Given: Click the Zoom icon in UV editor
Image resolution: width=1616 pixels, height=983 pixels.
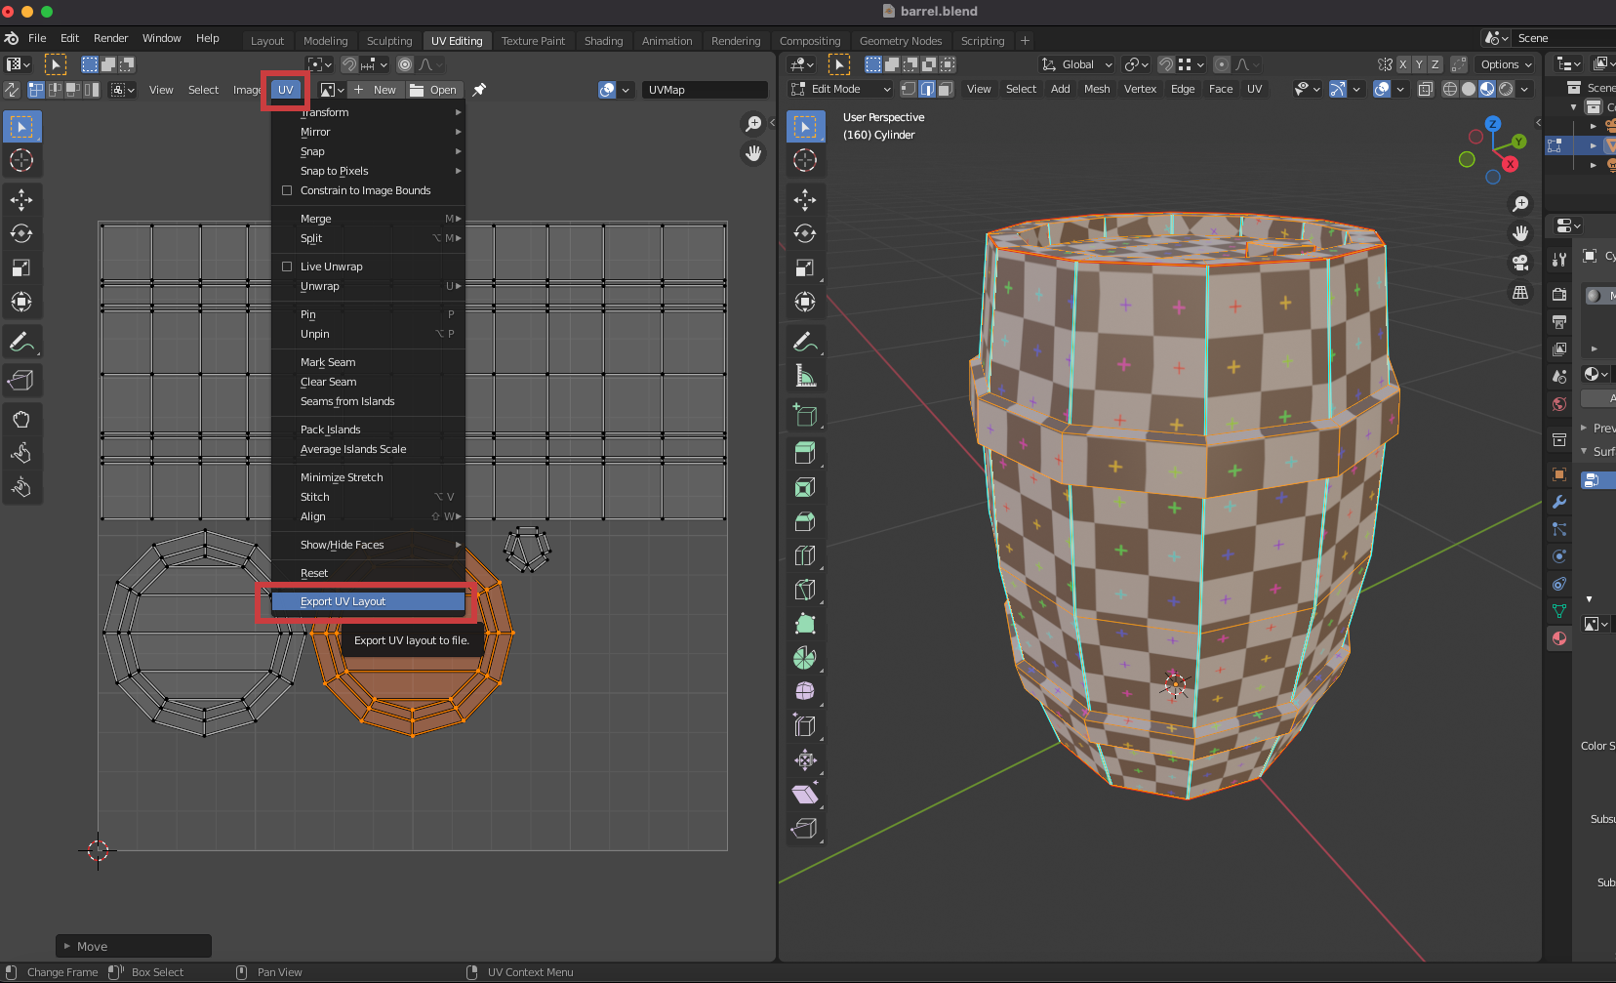Looking at the screenshot, I should click(x=753, y=124).
